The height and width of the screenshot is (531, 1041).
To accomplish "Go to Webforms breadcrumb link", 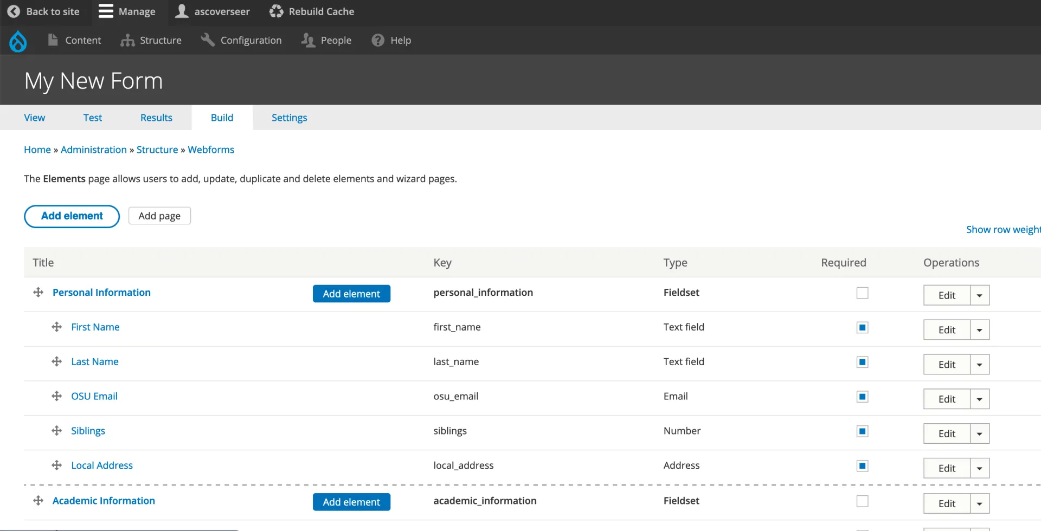I will coord(211,150).
